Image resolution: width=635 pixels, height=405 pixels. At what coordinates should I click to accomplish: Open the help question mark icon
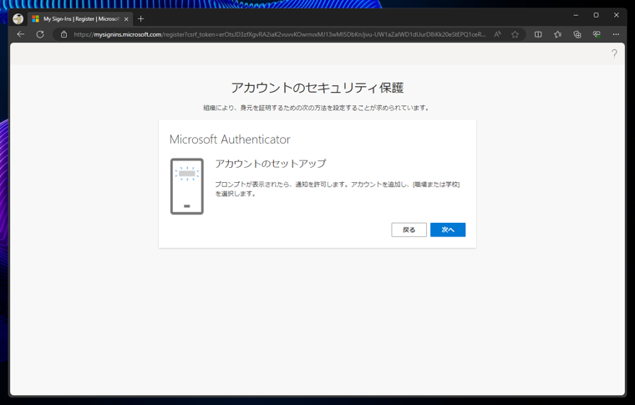614,53
